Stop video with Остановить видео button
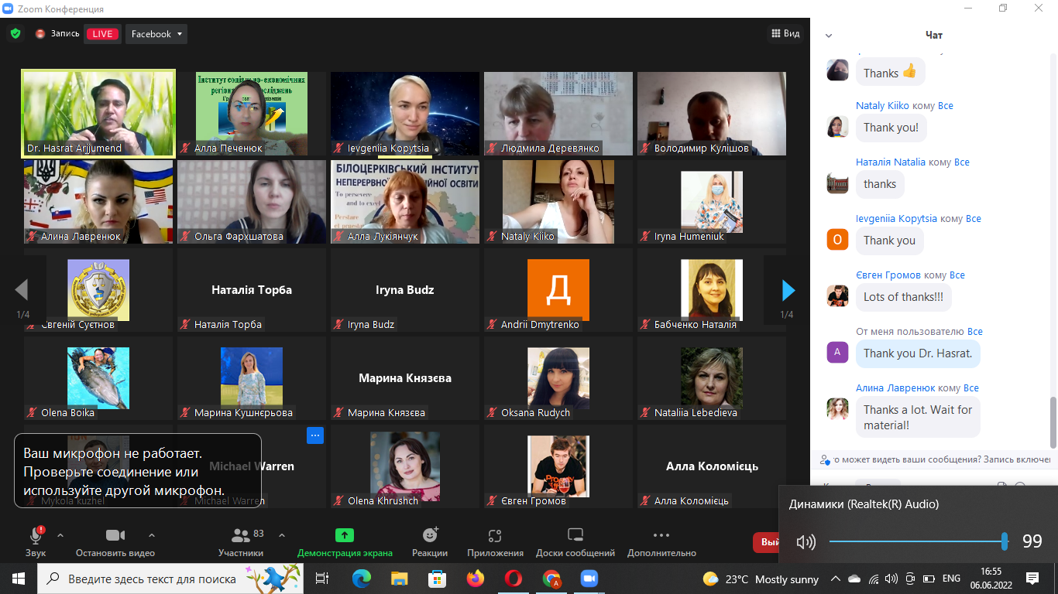The width and height of the screenshot is (1058, 594). click(x=115, y=541)
